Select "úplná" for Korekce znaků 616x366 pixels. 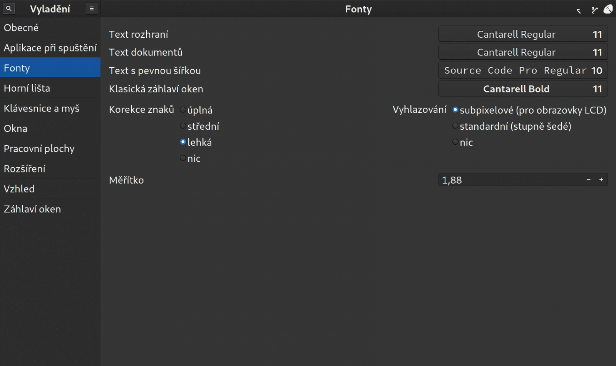pos(183,110)
